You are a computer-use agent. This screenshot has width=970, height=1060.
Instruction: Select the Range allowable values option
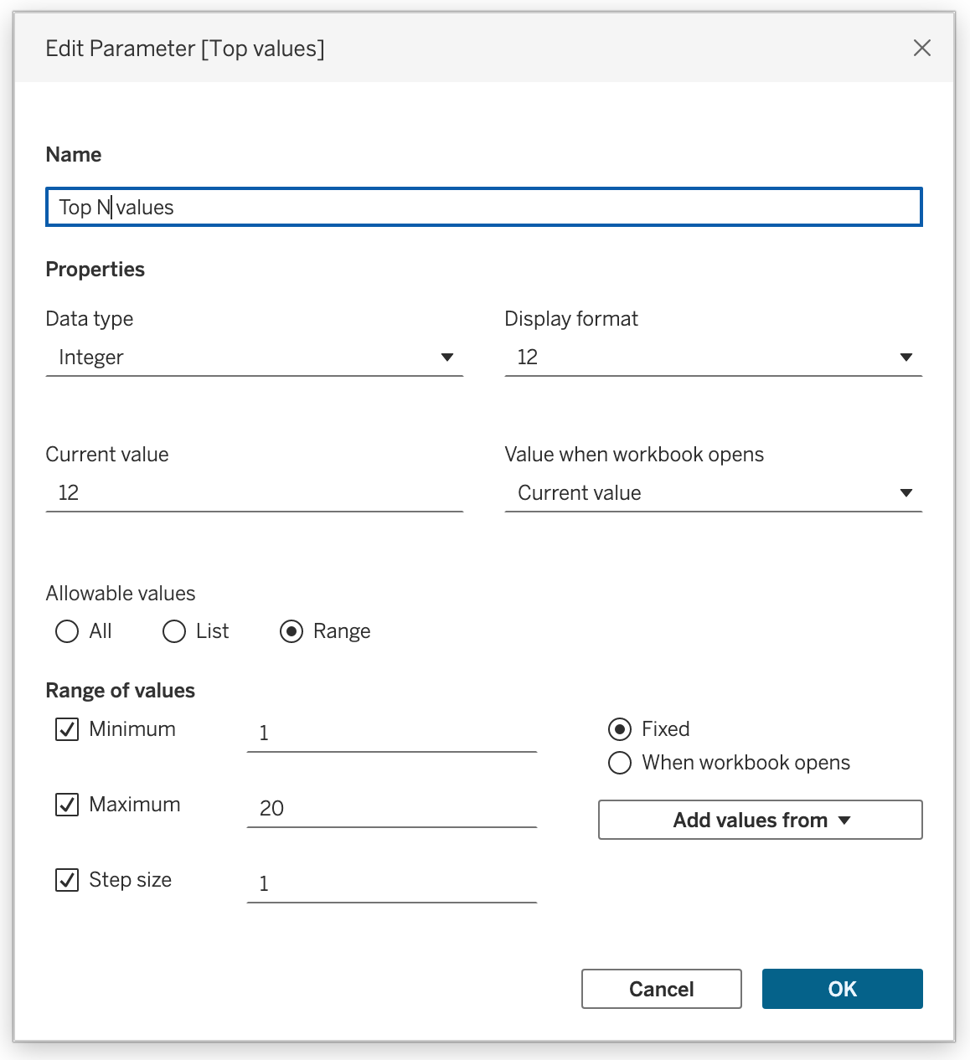tap(292, 631)
